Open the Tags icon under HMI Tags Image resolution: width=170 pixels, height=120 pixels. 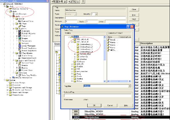20,26
